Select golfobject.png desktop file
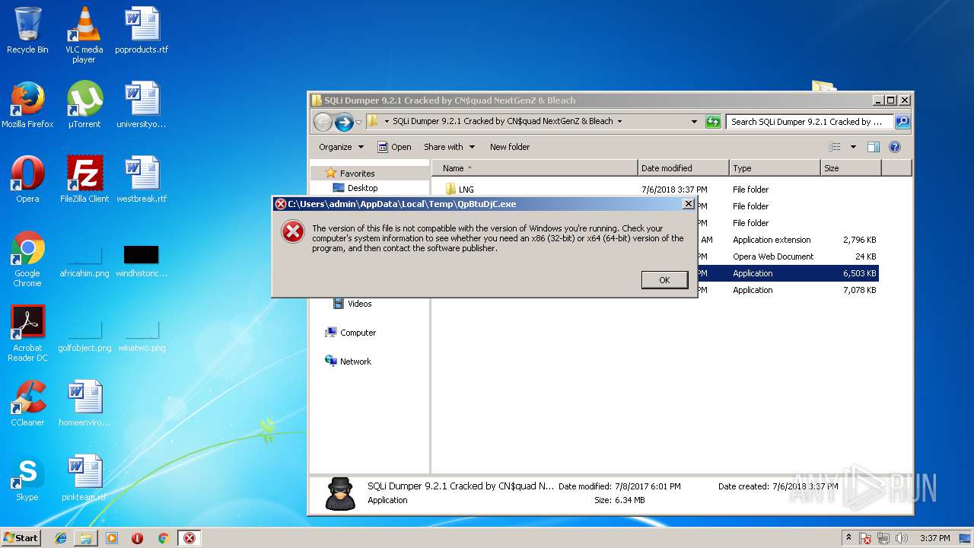This screenshot has width=974, height=548. [x=84, y=335]
